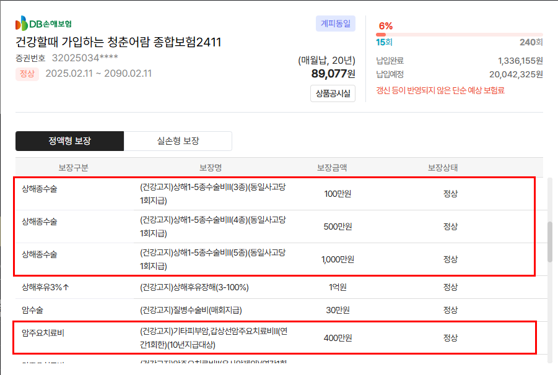Click the 보장금액 column header
This screenshot has height=375, width=558.
pyautogui.click(x=332, y=168)
